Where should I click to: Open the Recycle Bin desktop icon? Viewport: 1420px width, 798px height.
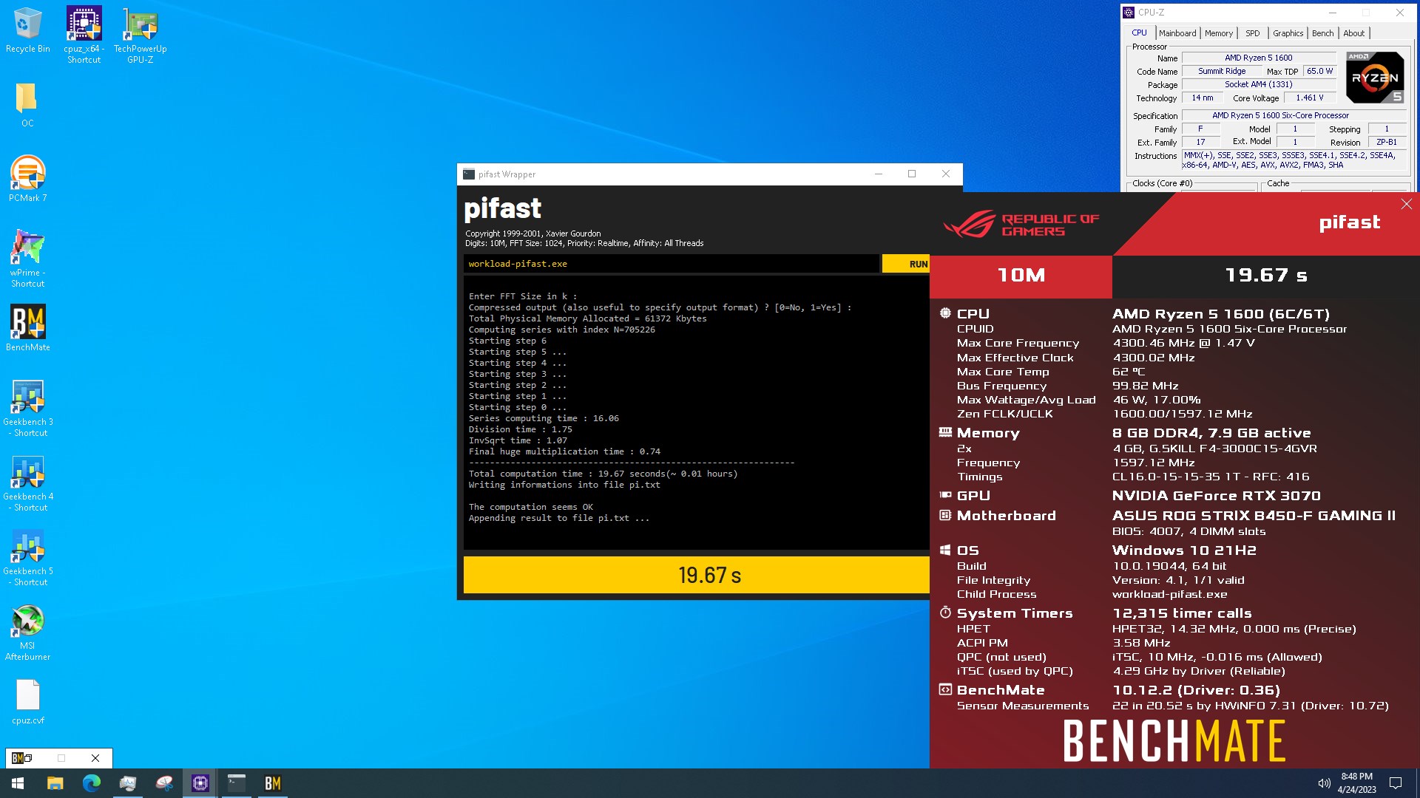point(27,30)
